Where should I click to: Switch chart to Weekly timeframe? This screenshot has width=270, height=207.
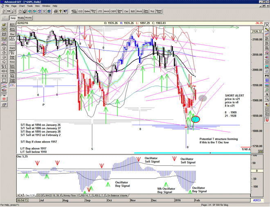pos(21,18)
